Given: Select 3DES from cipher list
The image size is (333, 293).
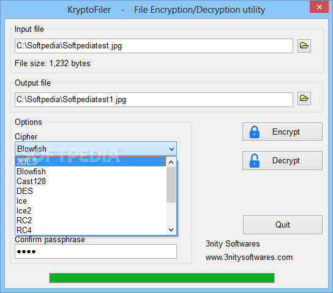Looking at the screenshot, I should point(91,161).
